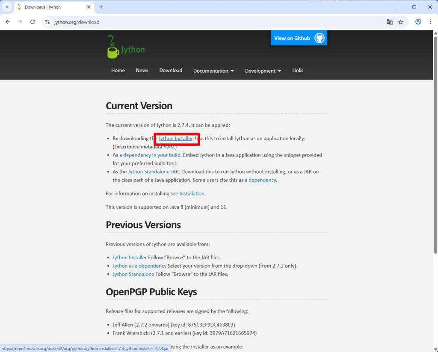The image size is (438, 352).
Task: Bookmark this page with star icon
Action: [x=401, y=22]
